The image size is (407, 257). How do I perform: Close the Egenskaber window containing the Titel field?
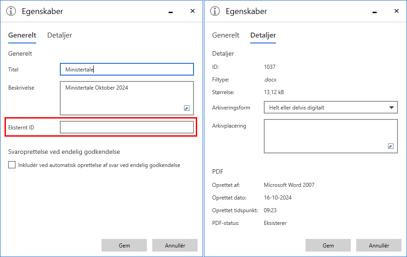pyautogui.click(x=193, y=11)
